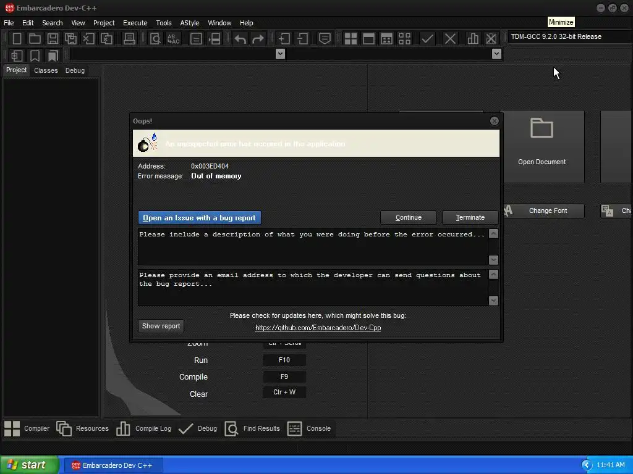Open the Compiler bottom tab

click(27, 428)
